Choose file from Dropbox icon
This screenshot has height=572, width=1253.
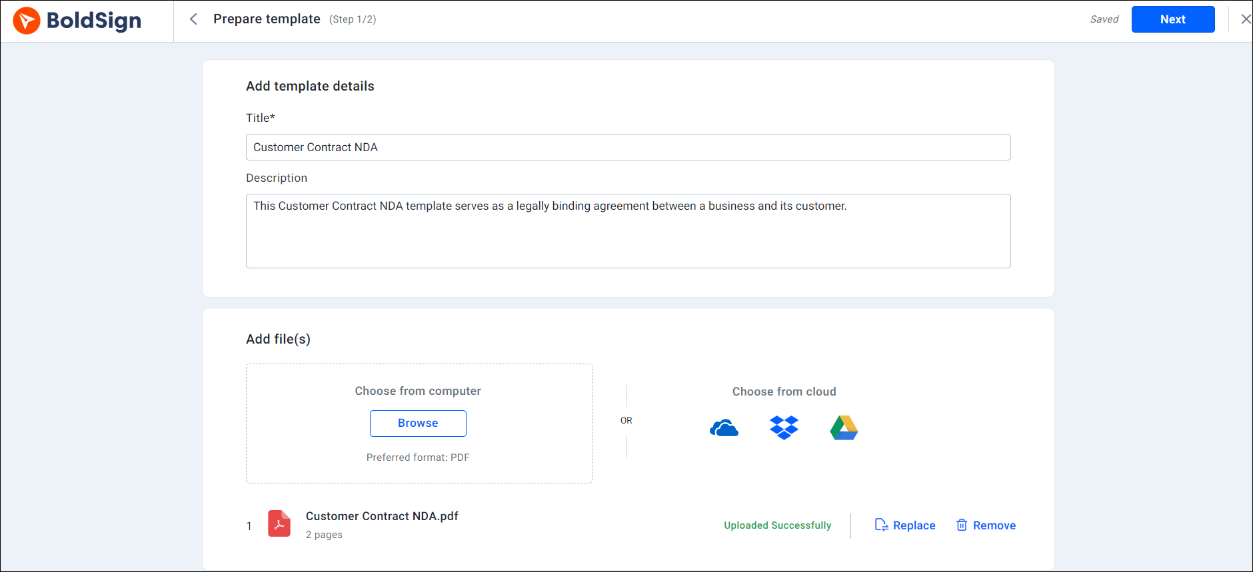[784, 428]
